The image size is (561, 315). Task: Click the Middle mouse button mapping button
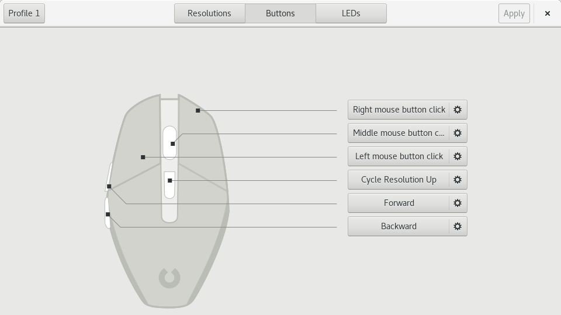[399, 133]
